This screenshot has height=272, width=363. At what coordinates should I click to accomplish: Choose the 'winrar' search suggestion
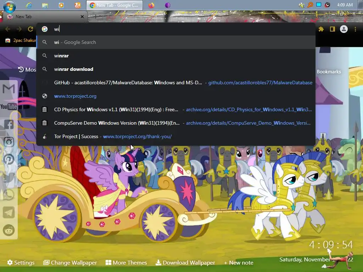(176, 56)
